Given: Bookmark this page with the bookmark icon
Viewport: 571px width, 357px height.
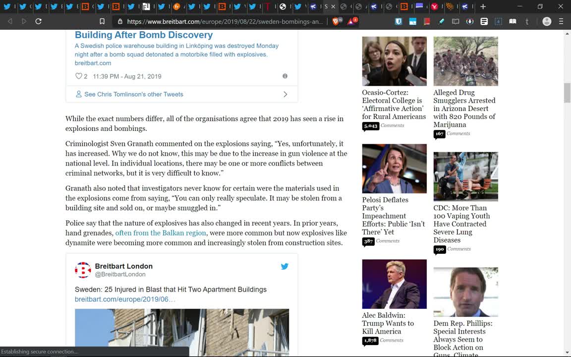Looking at the screenshot, I should point(102,21).
